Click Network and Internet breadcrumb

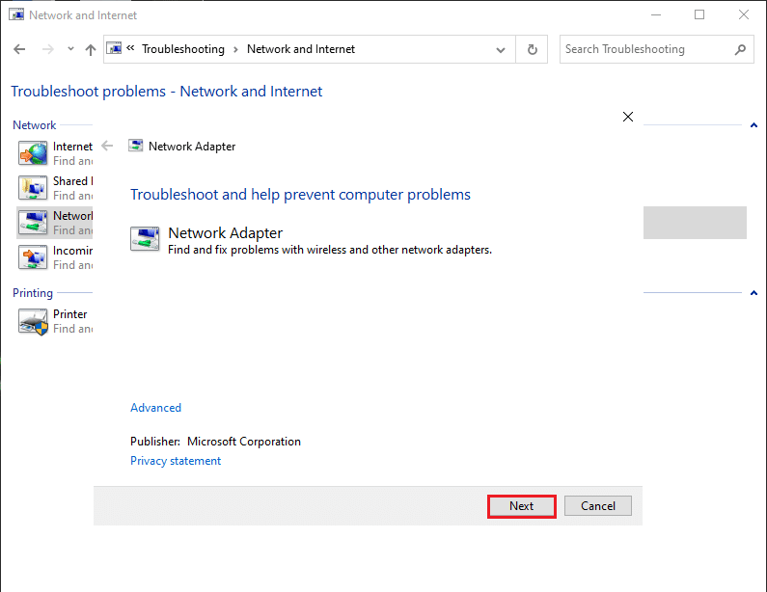coord(301,49)
